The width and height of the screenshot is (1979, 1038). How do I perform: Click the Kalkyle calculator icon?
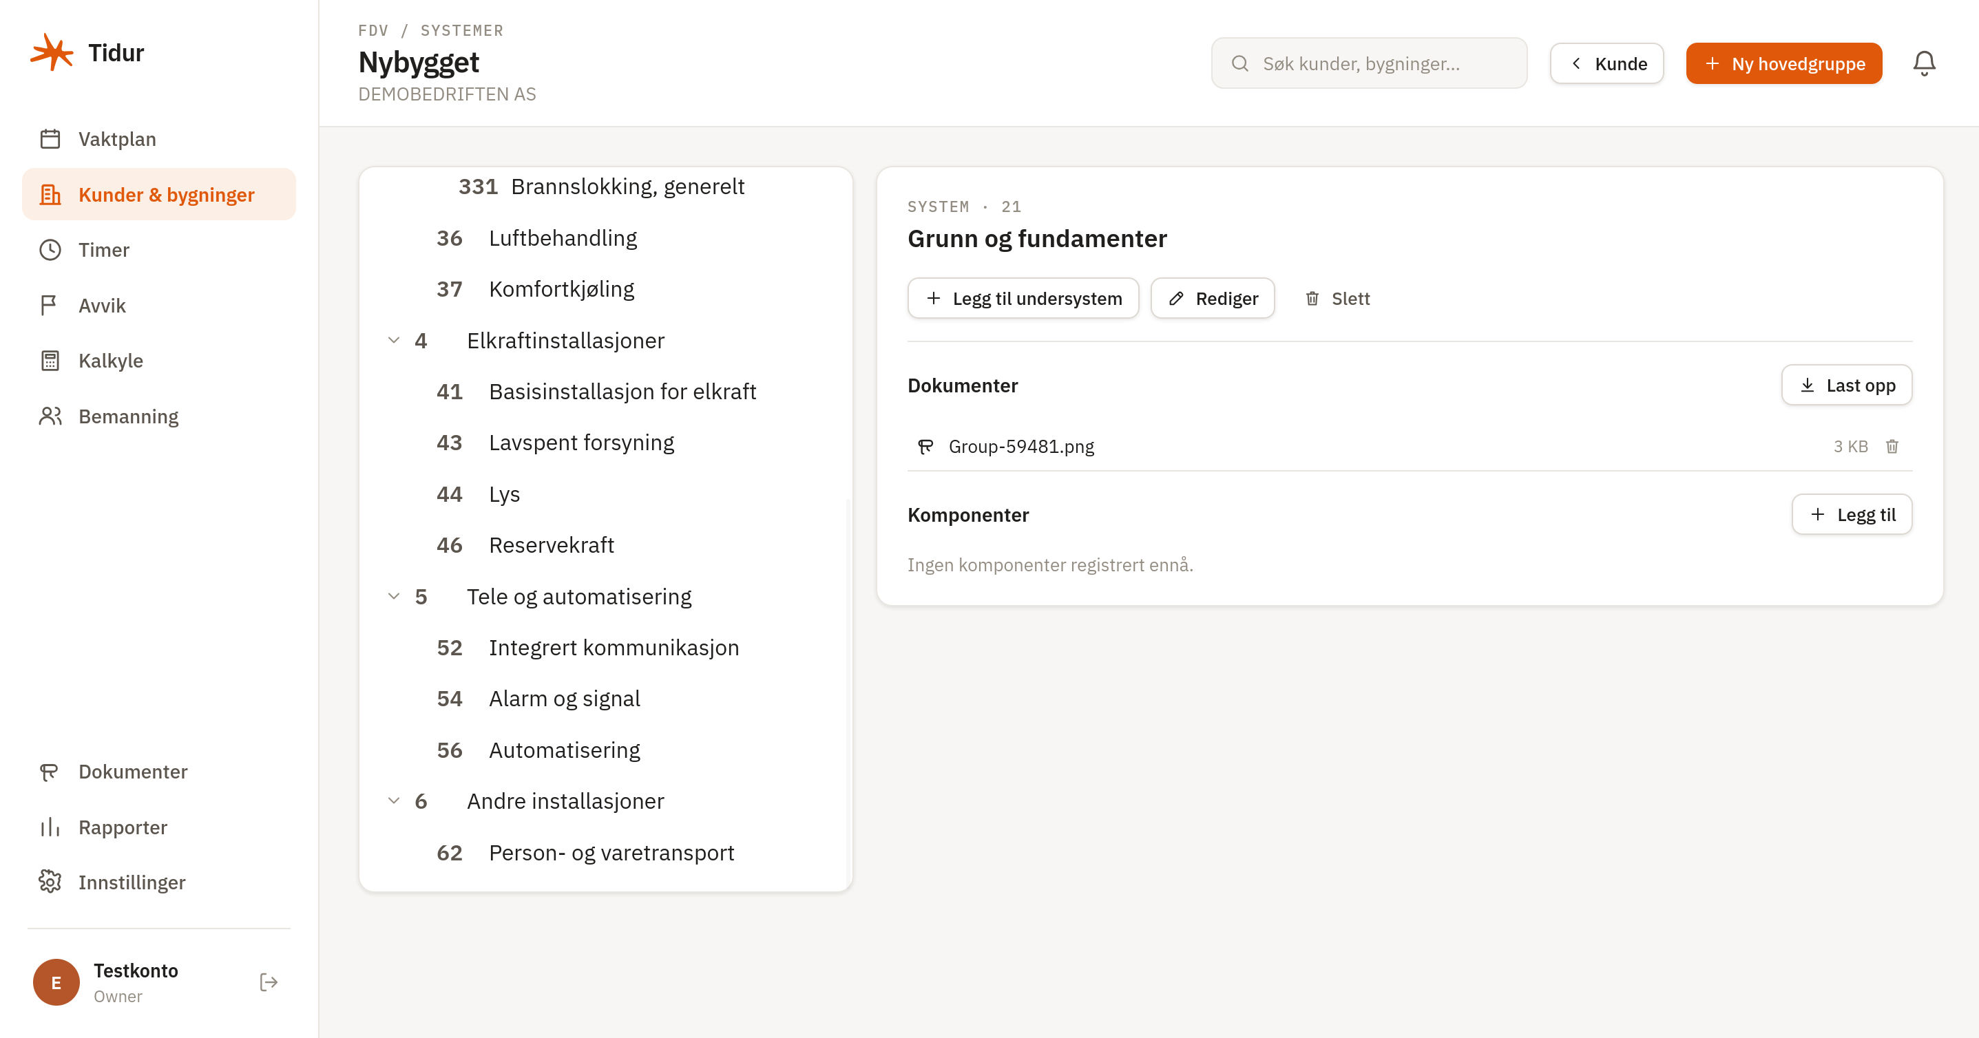50,360
